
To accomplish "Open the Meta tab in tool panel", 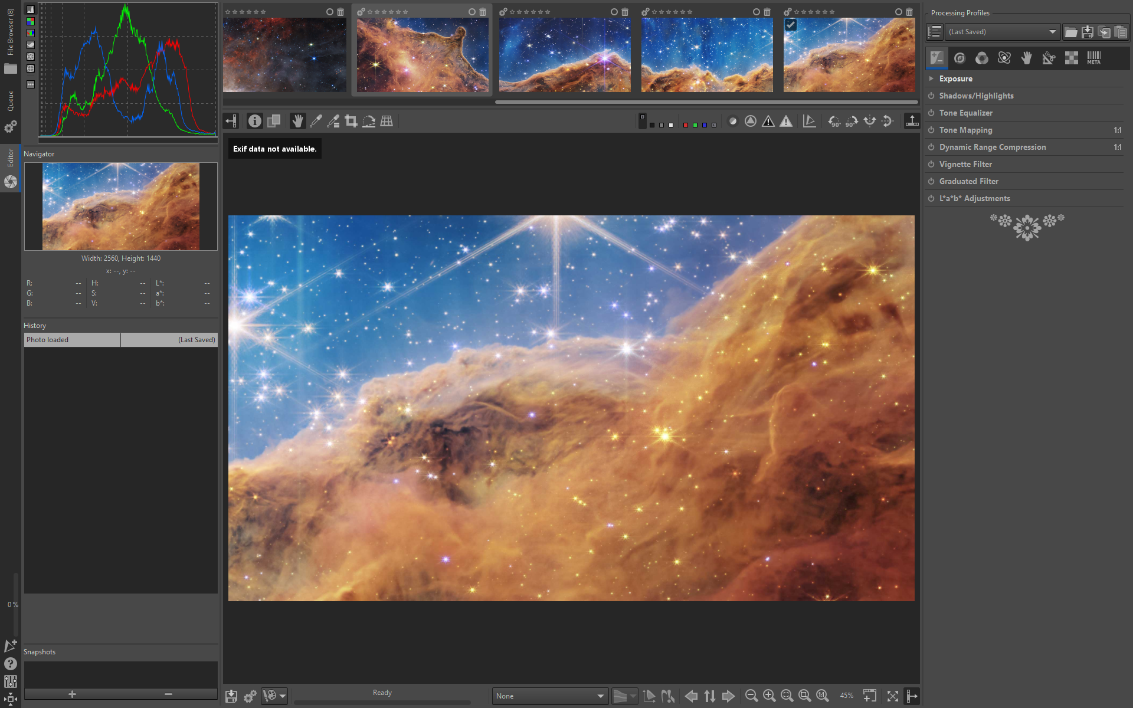I will pyautogui.click(x=1093, y=58).
